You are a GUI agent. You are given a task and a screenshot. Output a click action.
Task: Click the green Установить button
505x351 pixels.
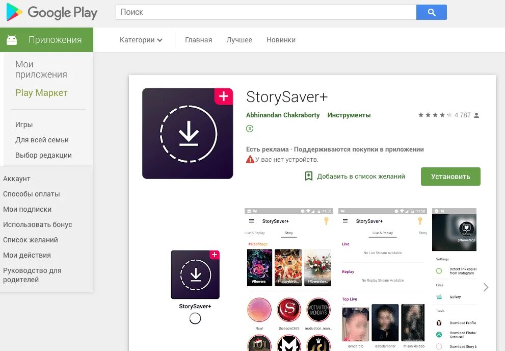point(450,177)
